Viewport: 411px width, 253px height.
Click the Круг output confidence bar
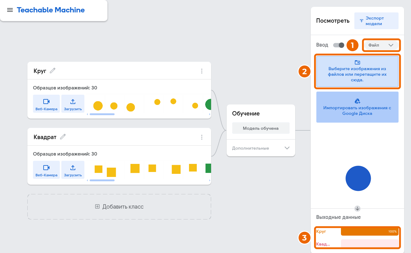370,232
